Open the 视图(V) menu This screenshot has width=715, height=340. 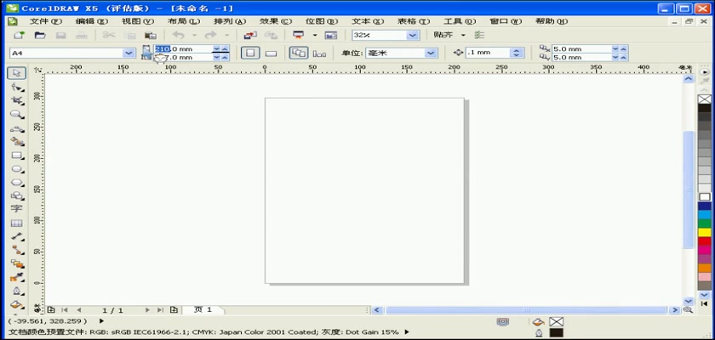138,21
